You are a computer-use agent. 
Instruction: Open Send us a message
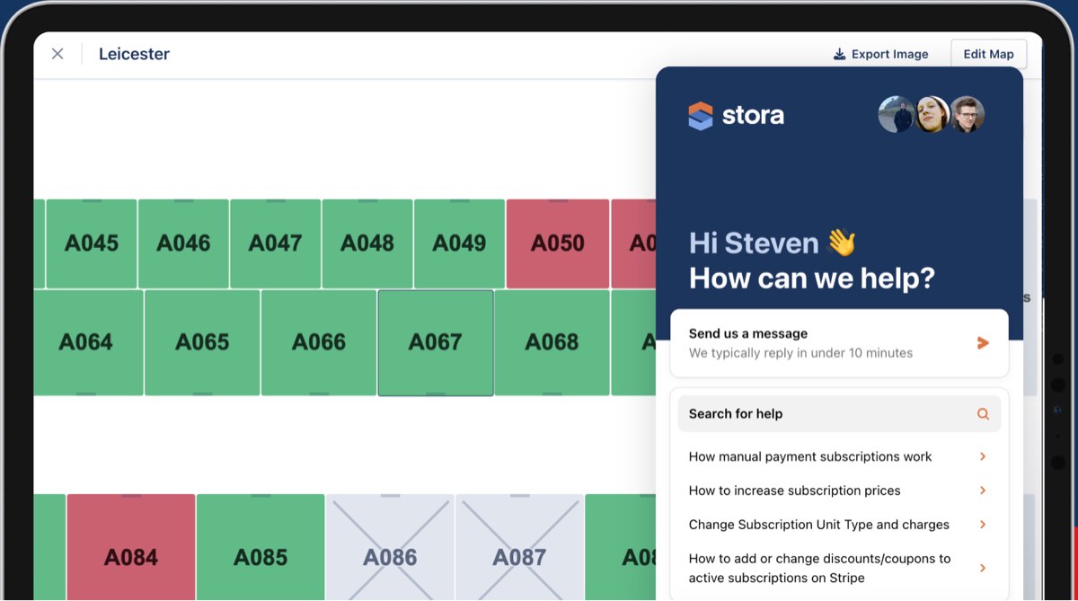pyautogui.click(x=839, y=343)
